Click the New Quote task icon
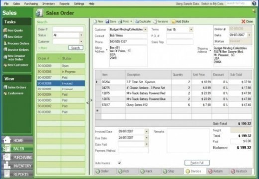The image size is (259, 179). 5,30
